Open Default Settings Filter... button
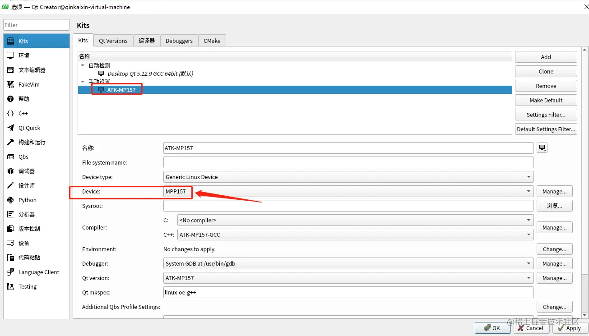Image resolution: width=589 pixels, height=336 pixels. [546, 129]
